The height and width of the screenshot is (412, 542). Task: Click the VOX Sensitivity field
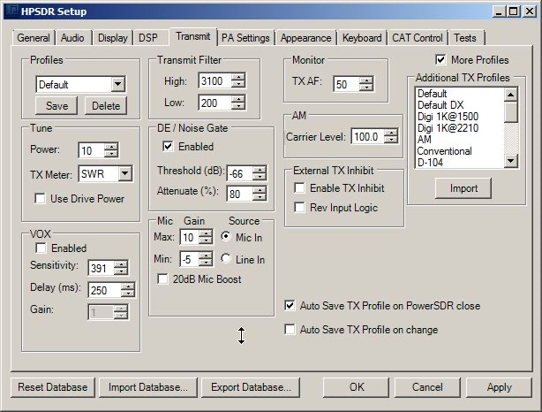[x=101, y=268]
